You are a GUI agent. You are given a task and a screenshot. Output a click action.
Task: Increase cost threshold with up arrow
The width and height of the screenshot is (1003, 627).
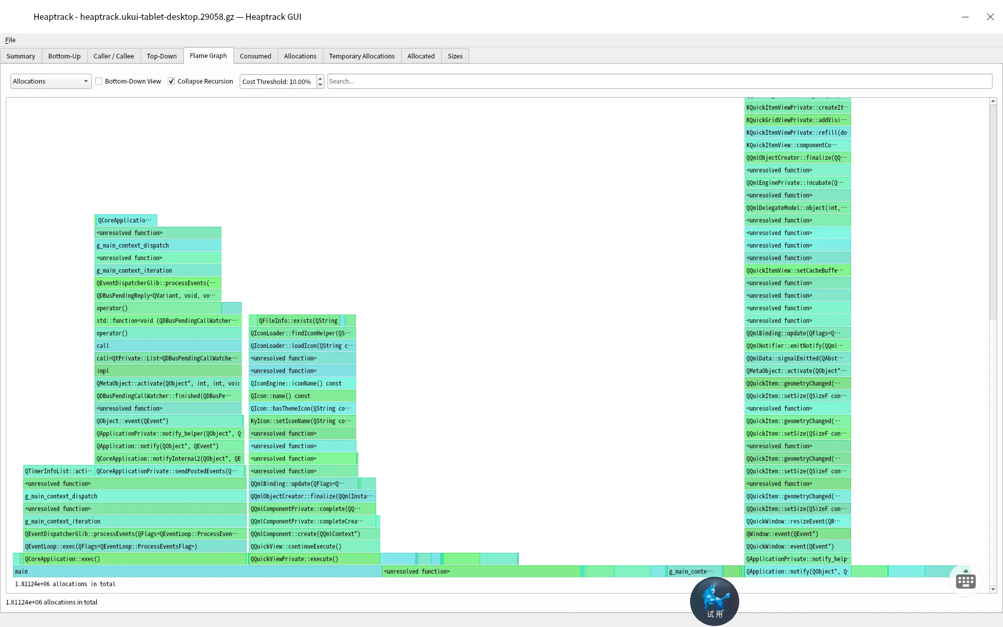tap(320, 78)
